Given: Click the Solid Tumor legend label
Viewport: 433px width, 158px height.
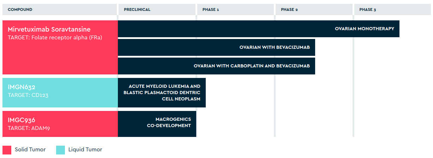Looking at the screenshot, I should click(x=30, y=150).
